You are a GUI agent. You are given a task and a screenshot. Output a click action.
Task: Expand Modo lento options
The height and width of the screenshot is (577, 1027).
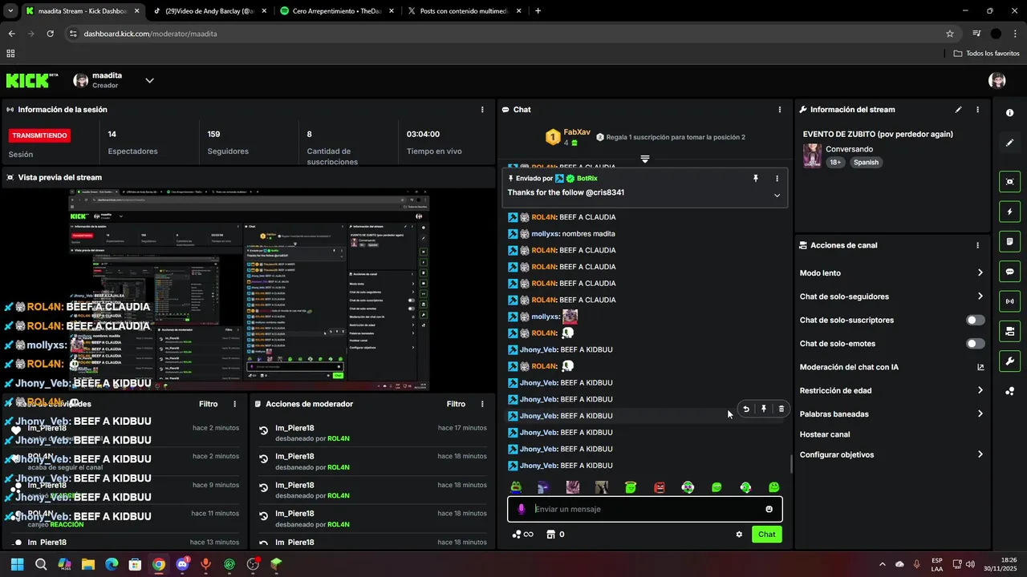point(980,273)
